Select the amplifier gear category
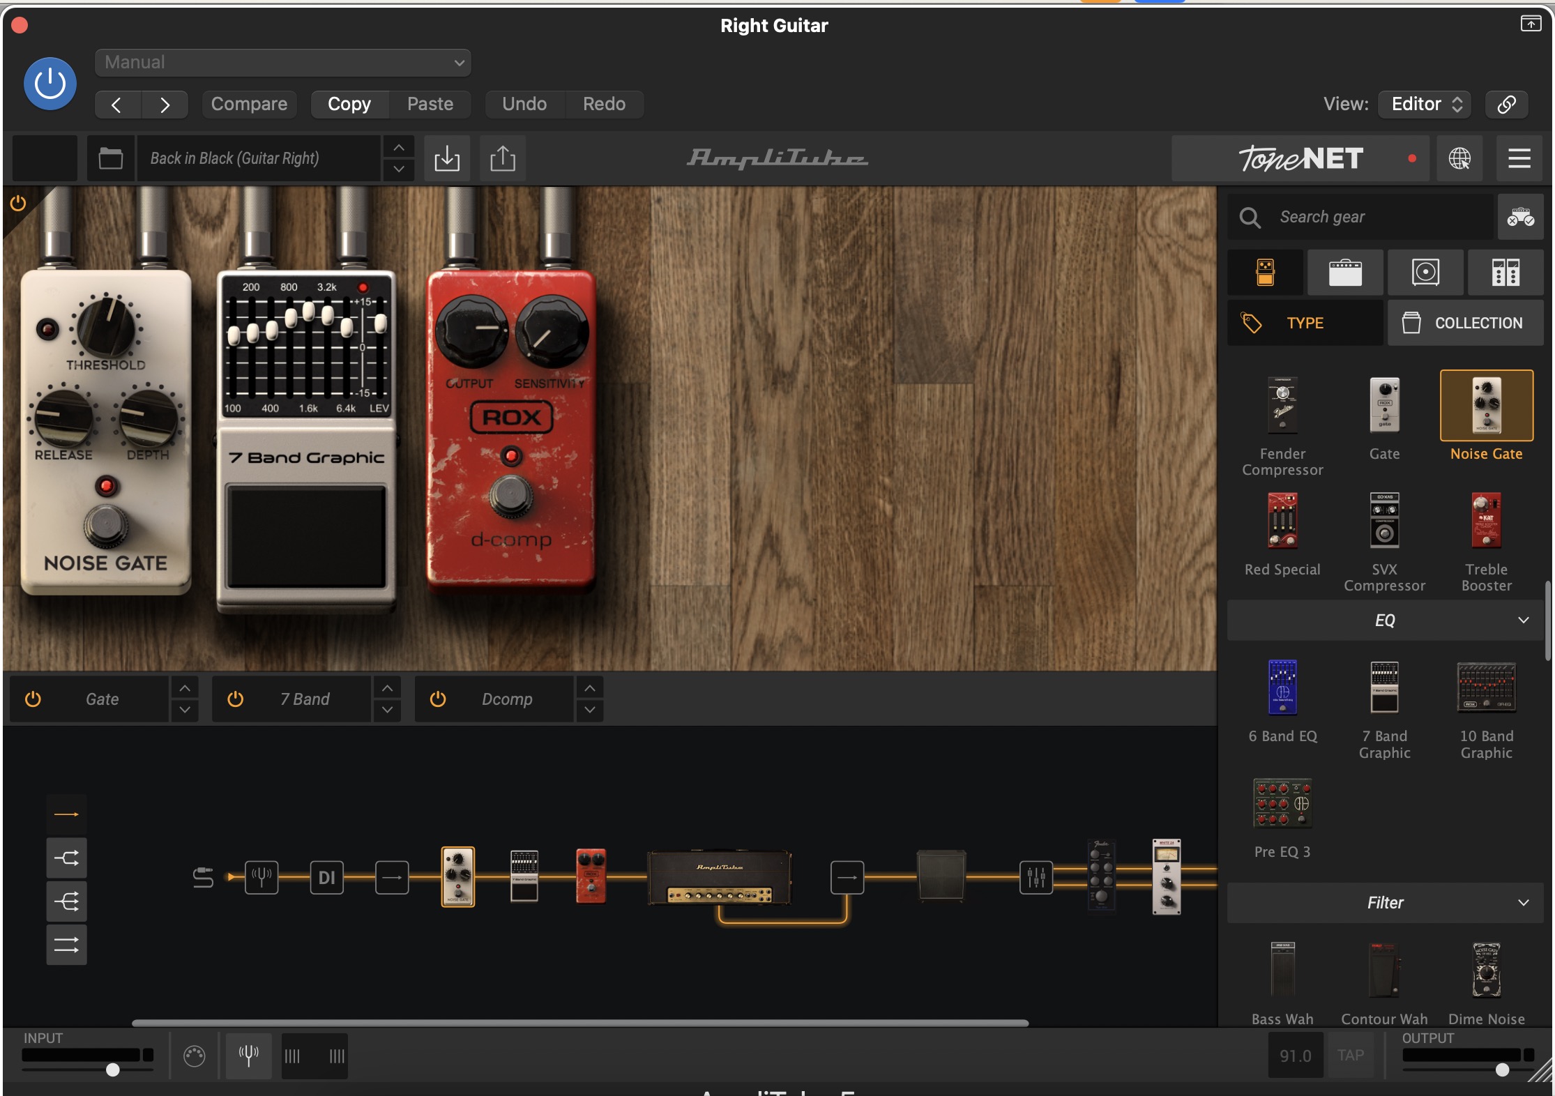The height and width of the screenshot is (1096, 1555). tap(1345, 272)
